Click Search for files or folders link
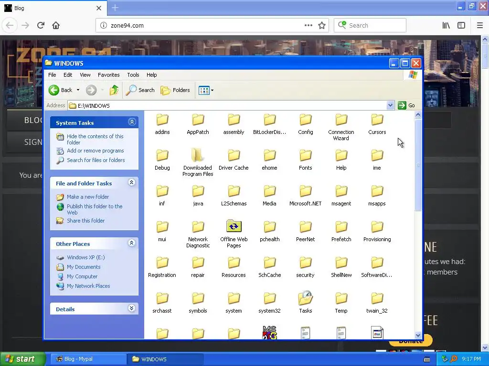This screenshot has width=489, height=366. 96,160
